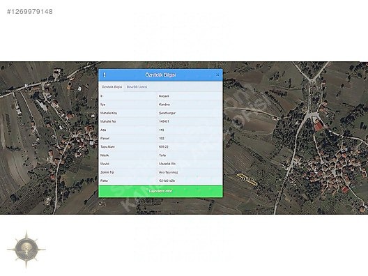
Task: Click the listing number #1269979148
Action: 30,11
